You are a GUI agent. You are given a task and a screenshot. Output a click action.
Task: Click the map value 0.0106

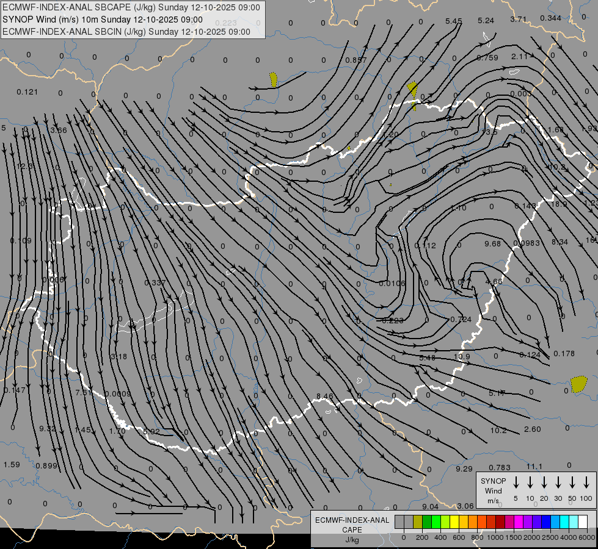pos(392,284)
